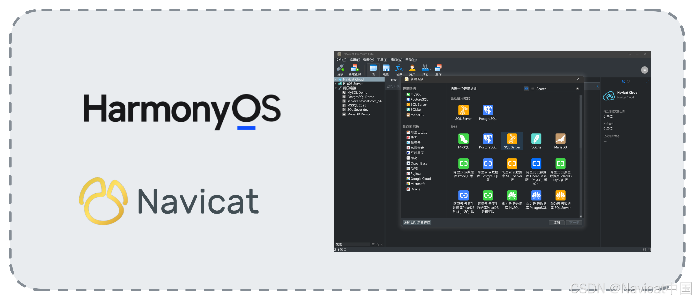Select 阿里云 OceanBase (MySQL 模式) connection
Image resolution: width=694 pixels, height=300 pixels.
(536, 172)
